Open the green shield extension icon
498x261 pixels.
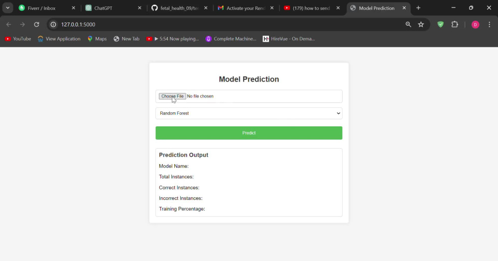[441, 24]
